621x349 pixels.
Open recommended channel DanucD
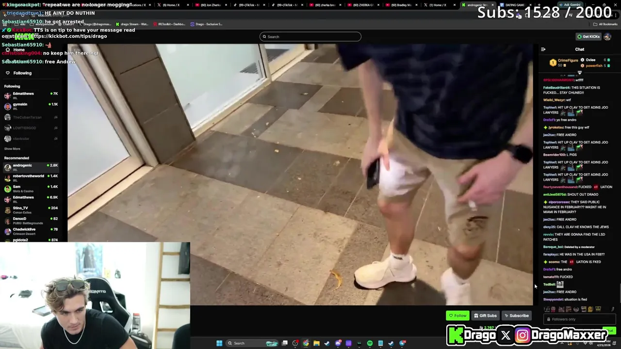31,221
